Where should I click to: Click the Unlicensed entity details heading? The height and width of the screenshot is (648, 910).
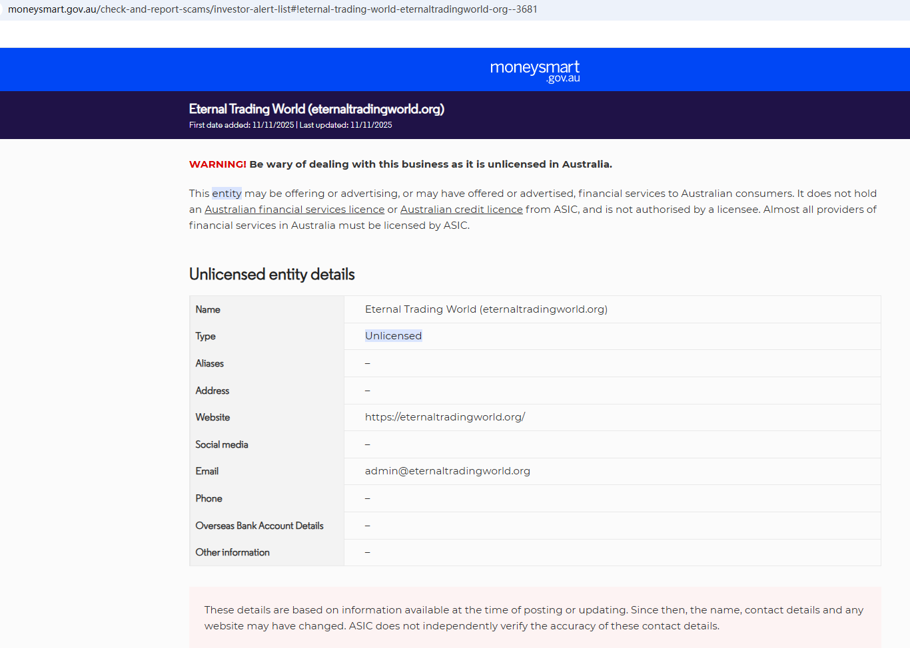click(x=272, y=275)
